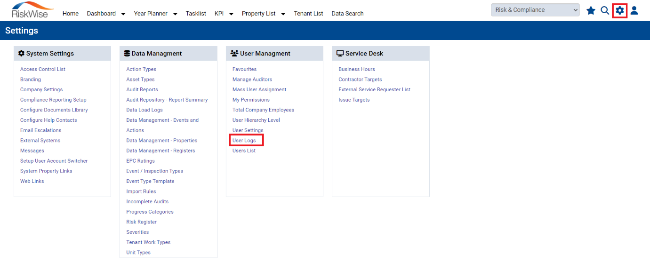Open Severities link
This screenshot has height=262, width=650.
tap(137, 232)
